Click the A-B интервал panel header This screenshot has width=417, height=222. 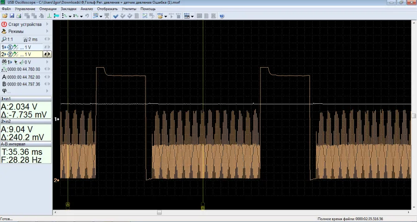tap(26, 144)
